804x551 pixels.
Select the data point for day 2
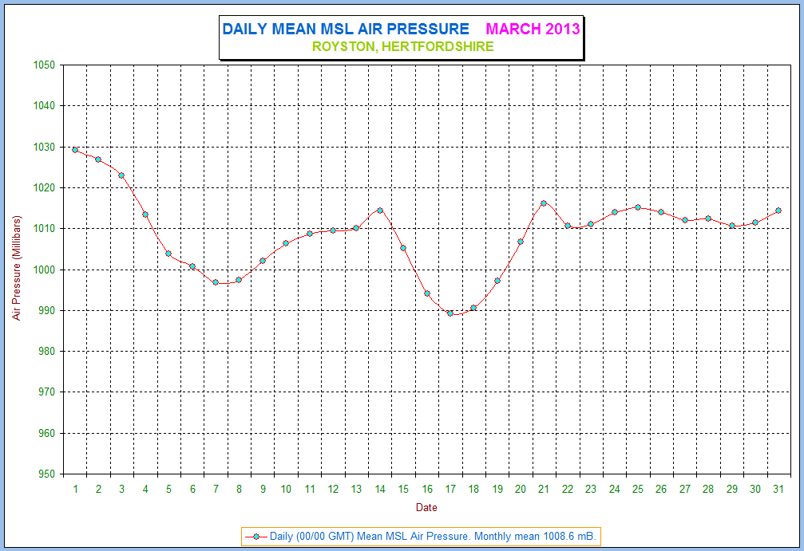pos(98,159)
